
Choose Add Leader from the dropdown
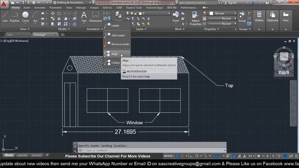(x=117, y=35)
